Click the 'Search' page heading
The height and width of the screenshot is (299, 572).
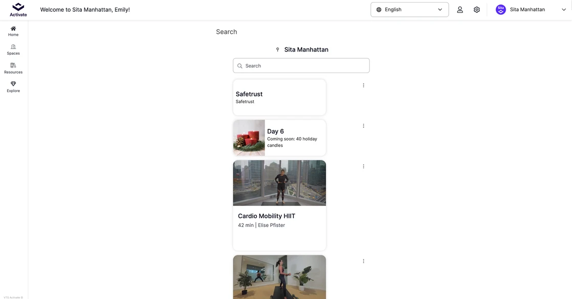pyautogui.click(x=227, y=32)
